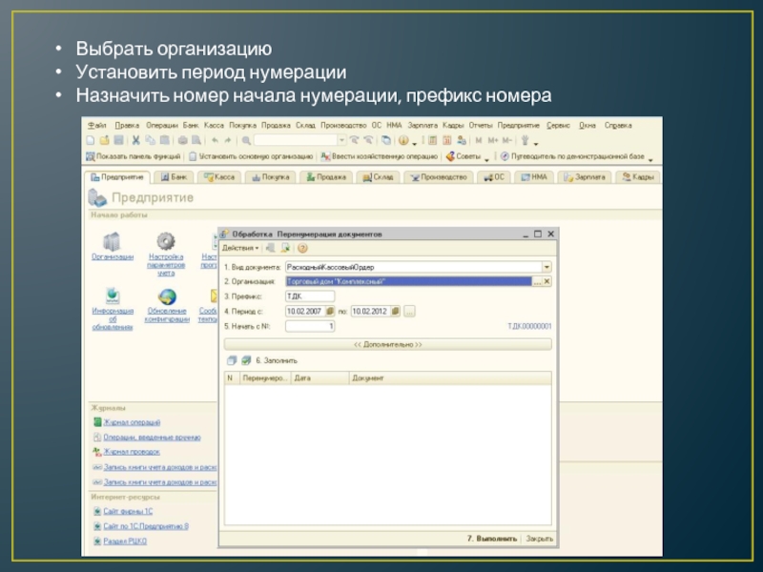This screenshot has height=572, width=763.
Task: Click Установить основную организацию
Action: [251, 156]
